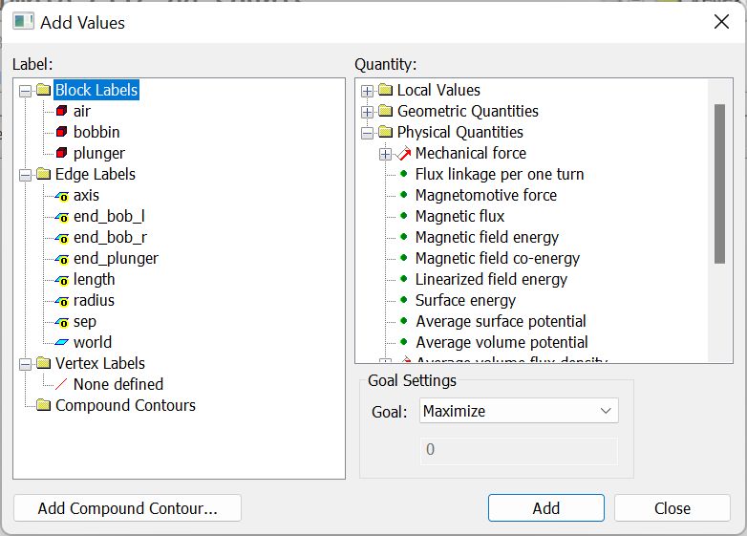
Task: Select Surface energy in quantity list
Action: [465, 300]
